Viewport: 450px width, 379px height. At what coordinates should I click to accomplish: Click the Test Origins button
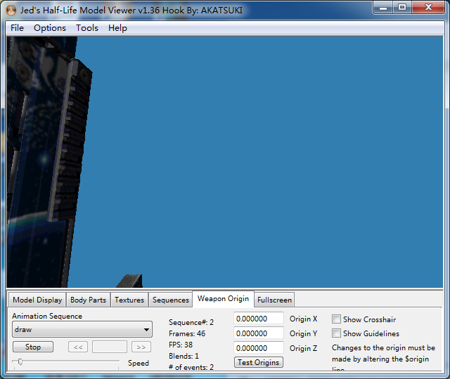point(258,362)
